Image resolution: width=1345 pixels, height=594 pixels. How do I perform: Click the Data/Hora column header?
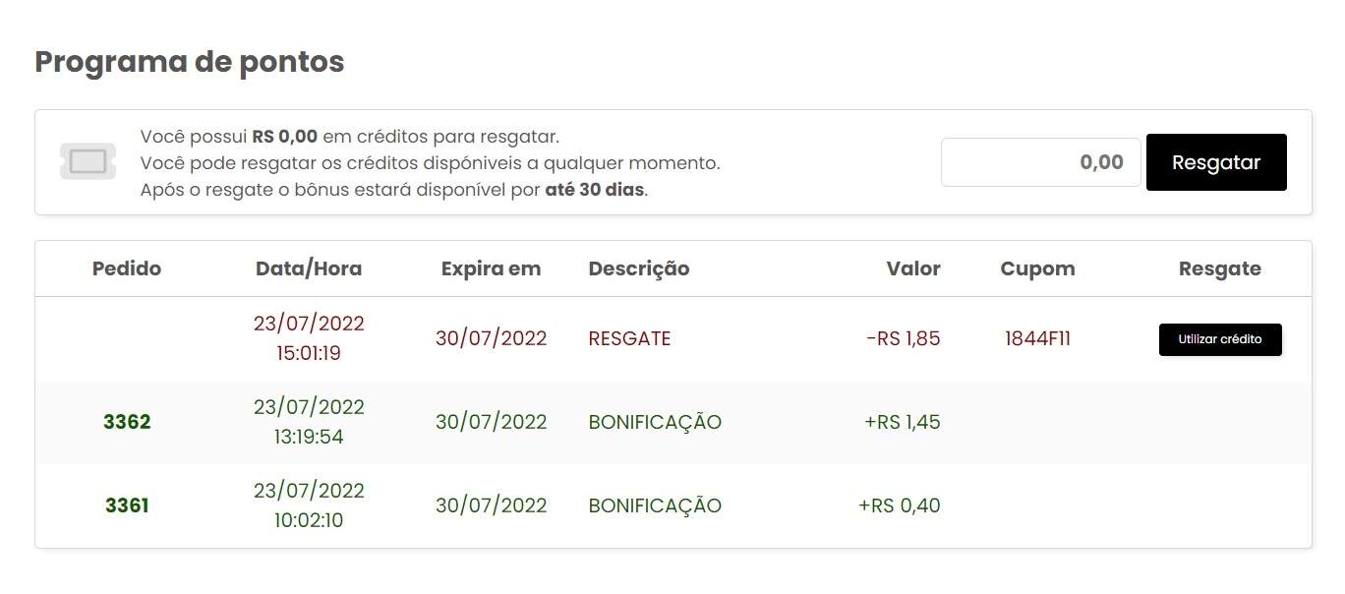pyautogui.click(x=309, y=268)
